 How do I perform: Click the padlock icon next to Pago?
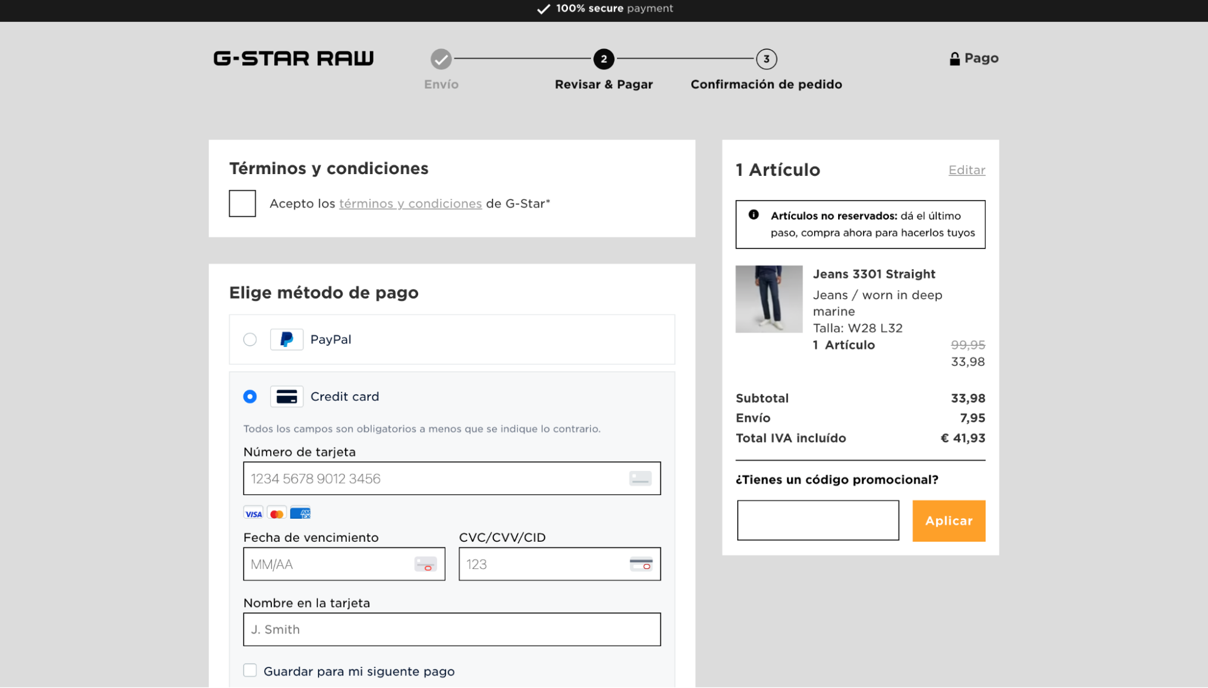[955, 59]
